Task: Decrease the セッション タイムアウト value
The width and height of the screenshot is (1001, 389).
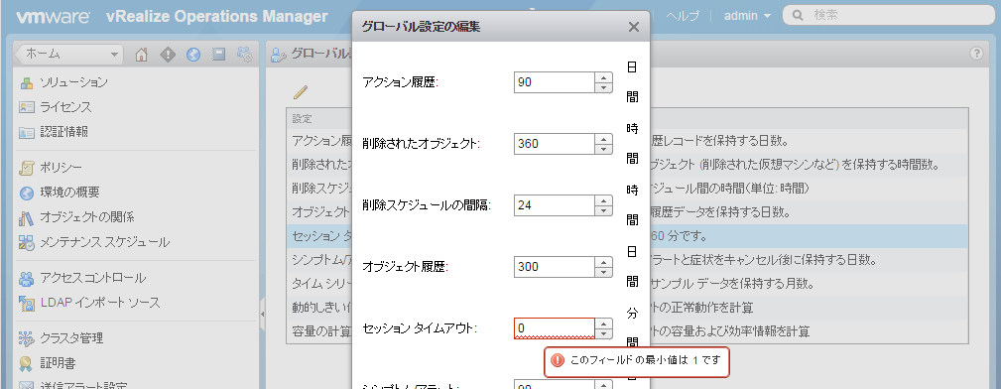Action: point(603,333)
